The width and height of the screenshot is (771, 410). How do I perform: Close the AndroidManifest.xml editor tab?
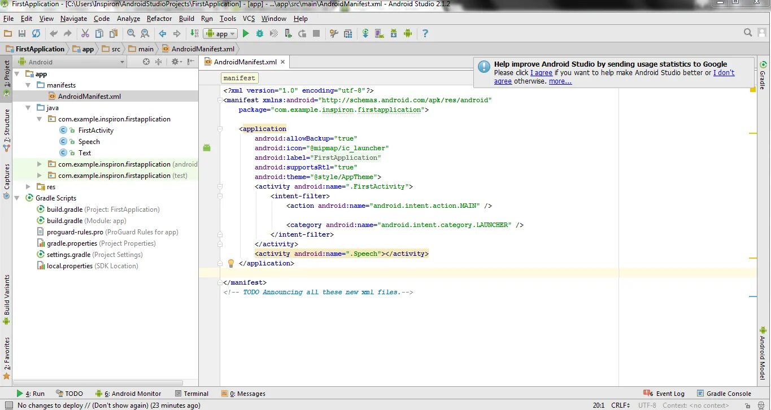(283, 62)
